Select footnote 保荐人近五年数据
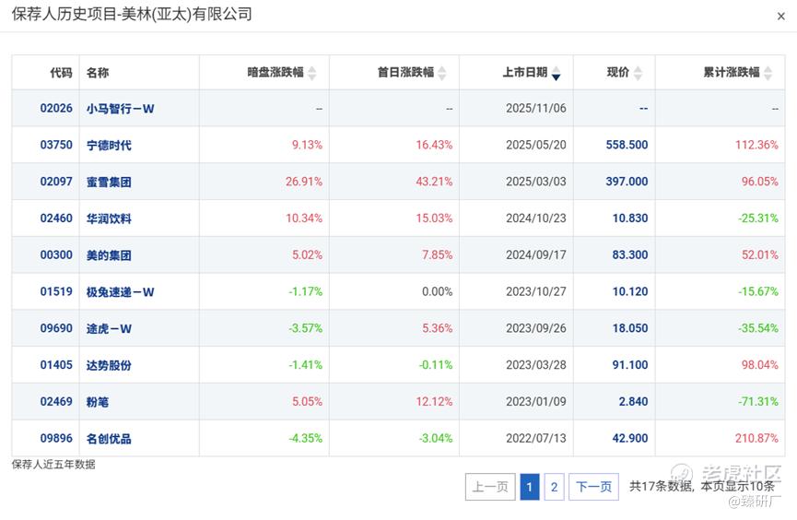 click(53, 465)
